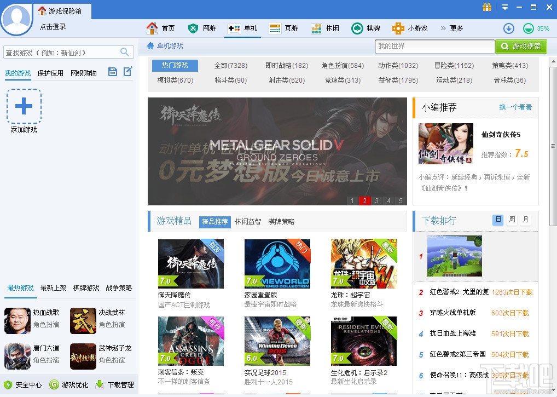
Task: Click the magnifier icon in sidebar search
Action: coord(125,52)
